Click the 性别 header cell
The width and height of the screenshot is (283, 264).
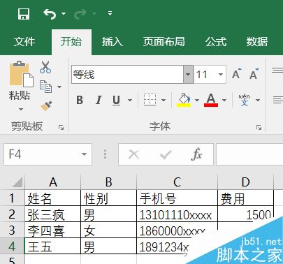click(108, 198)
